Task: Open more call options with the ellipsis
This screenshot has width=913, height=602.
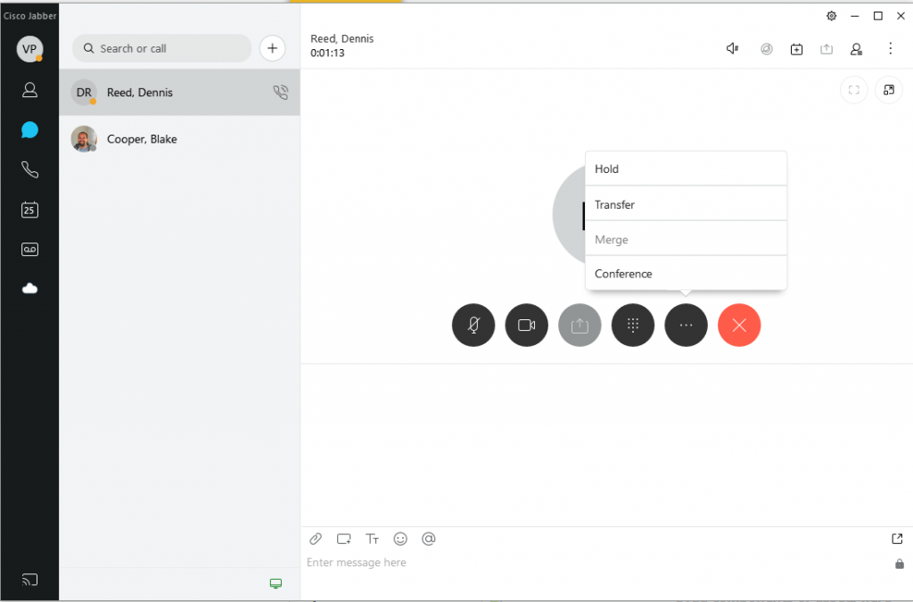Action: pyautogui.click(x=686, y=325)
